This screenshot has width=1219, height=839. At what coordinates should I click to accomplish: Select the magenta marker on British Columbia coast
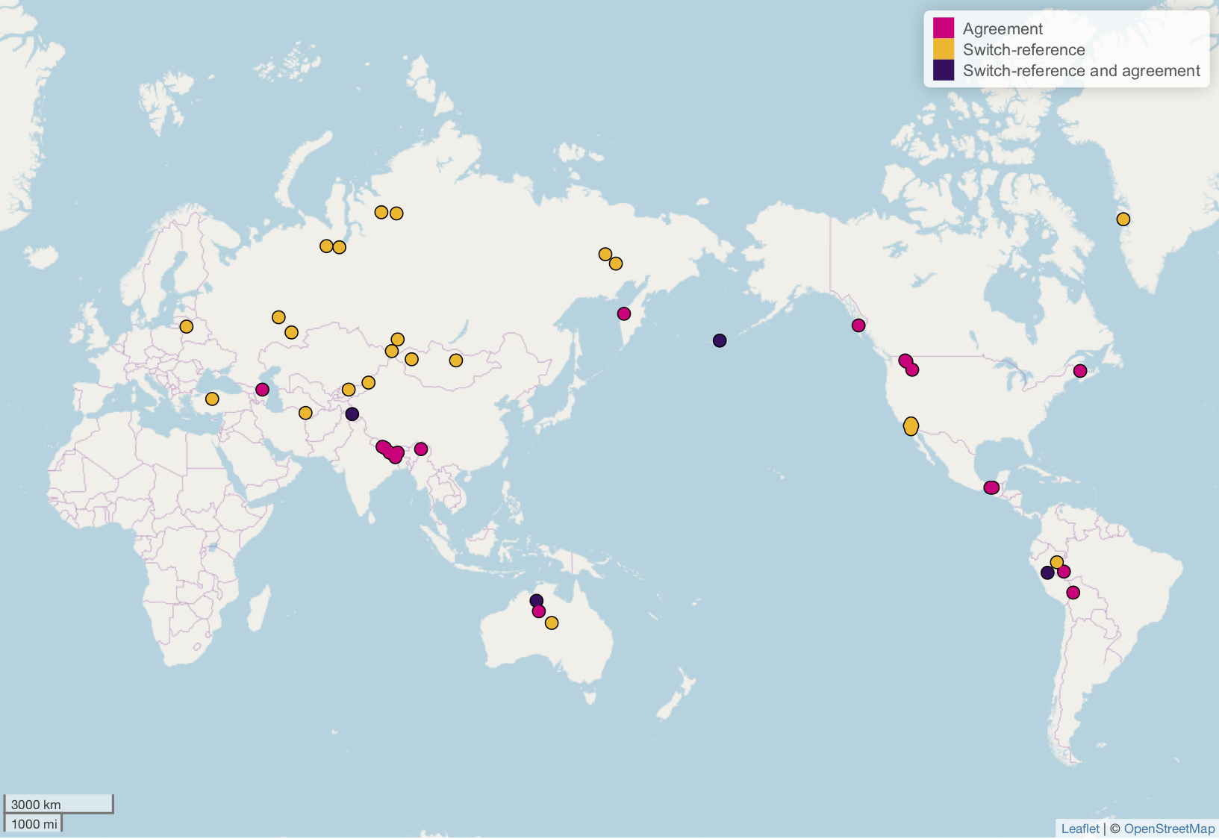tap(858, 325)
